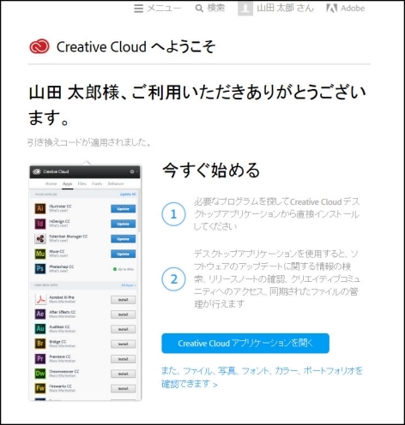Open the hamburger メニュー icon
Image resolution: width=405 pixels, height=425 pixels.
tap(138, 9)
